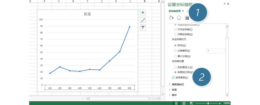Select the 在刻度线上 radio button
This screenshot has width=260, height=105.
pyautogui.click(x=175, y=67)
